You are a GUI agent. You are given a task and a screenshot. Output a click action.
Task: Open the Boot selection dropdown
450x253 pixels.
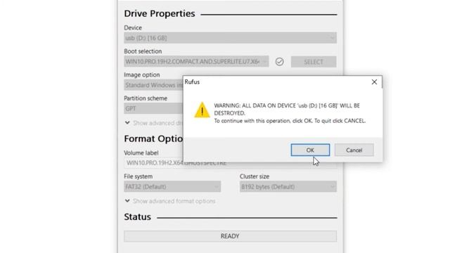tap(196, 62)
